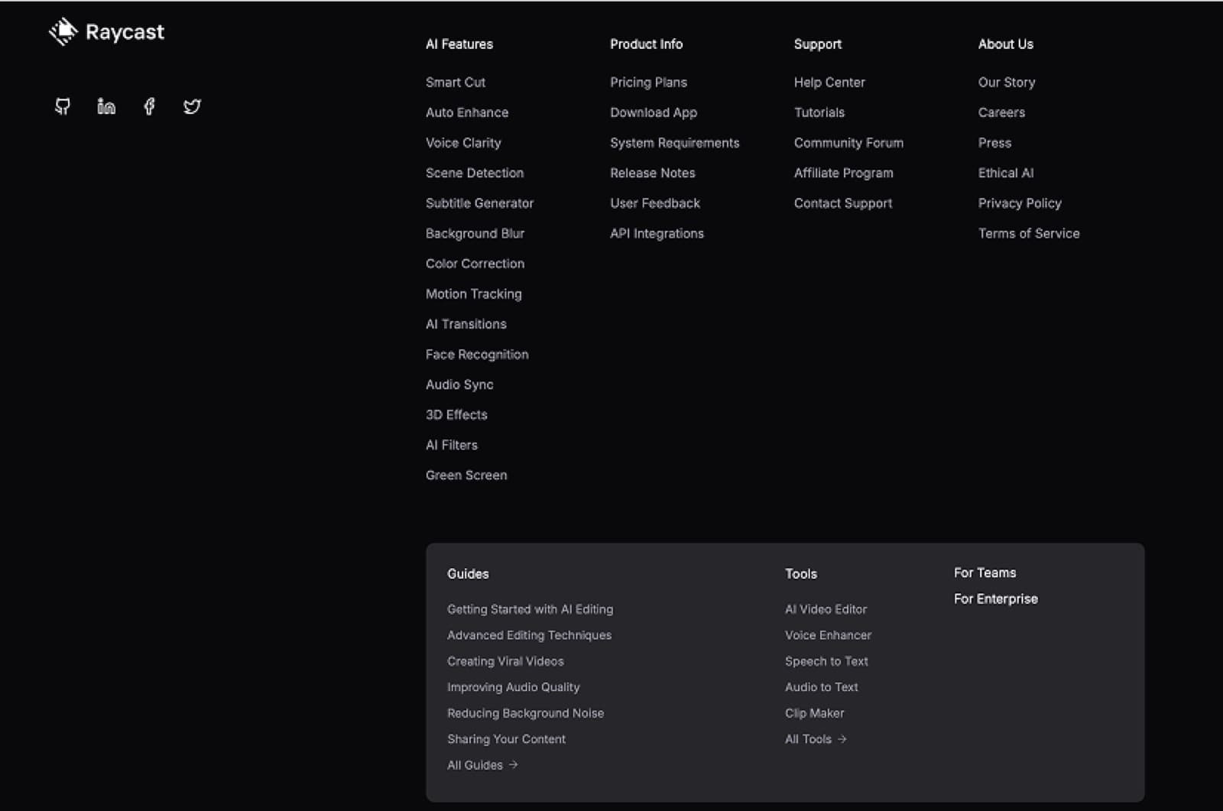The image size is (1223, 811).
Task: Open the Twitter social icon
Action: coord(192,106)
